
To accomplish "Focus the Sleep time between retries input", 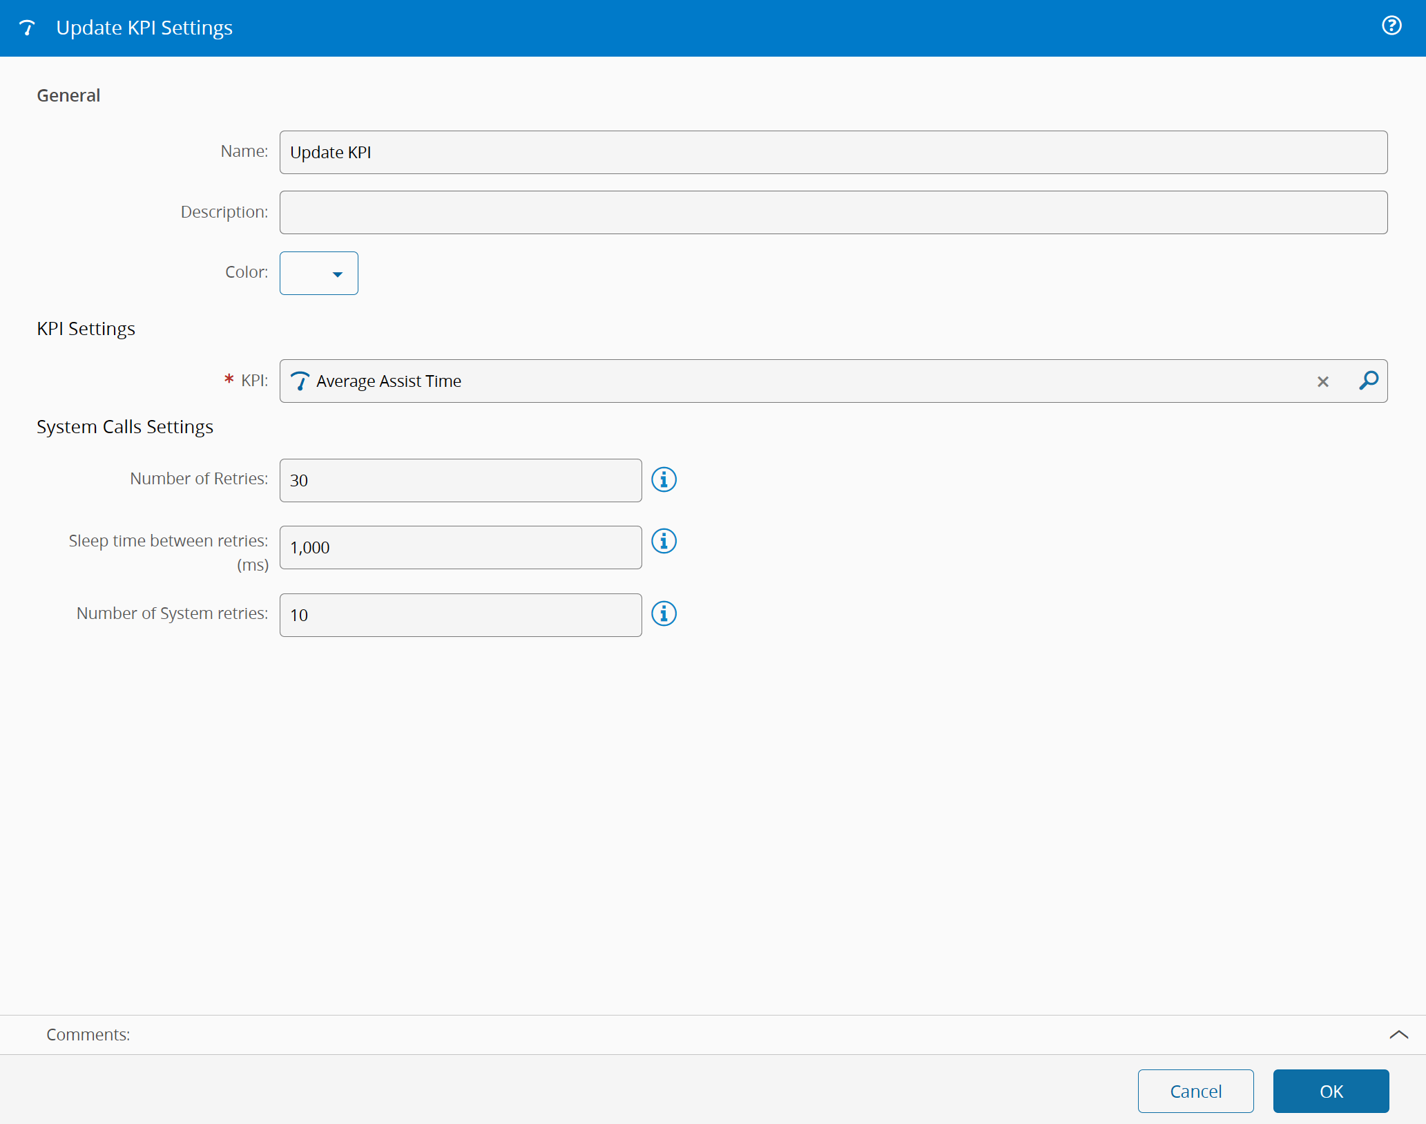I will [460, 547].
